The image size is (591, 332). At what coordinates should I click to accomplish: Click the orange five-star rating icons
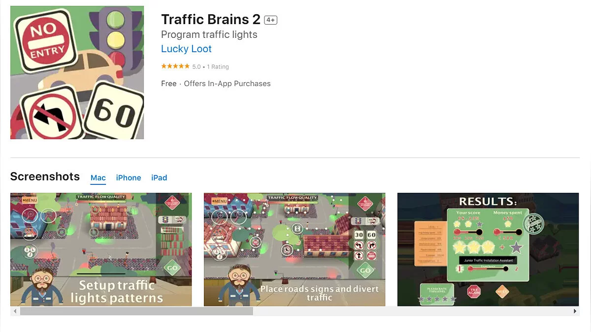tap(175, 66)
